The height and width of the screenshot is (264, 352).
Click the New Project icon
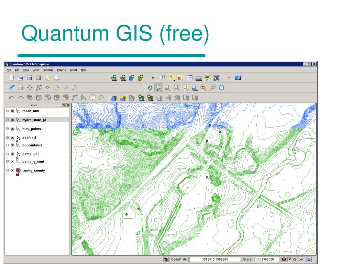click(x=11, y=78)
